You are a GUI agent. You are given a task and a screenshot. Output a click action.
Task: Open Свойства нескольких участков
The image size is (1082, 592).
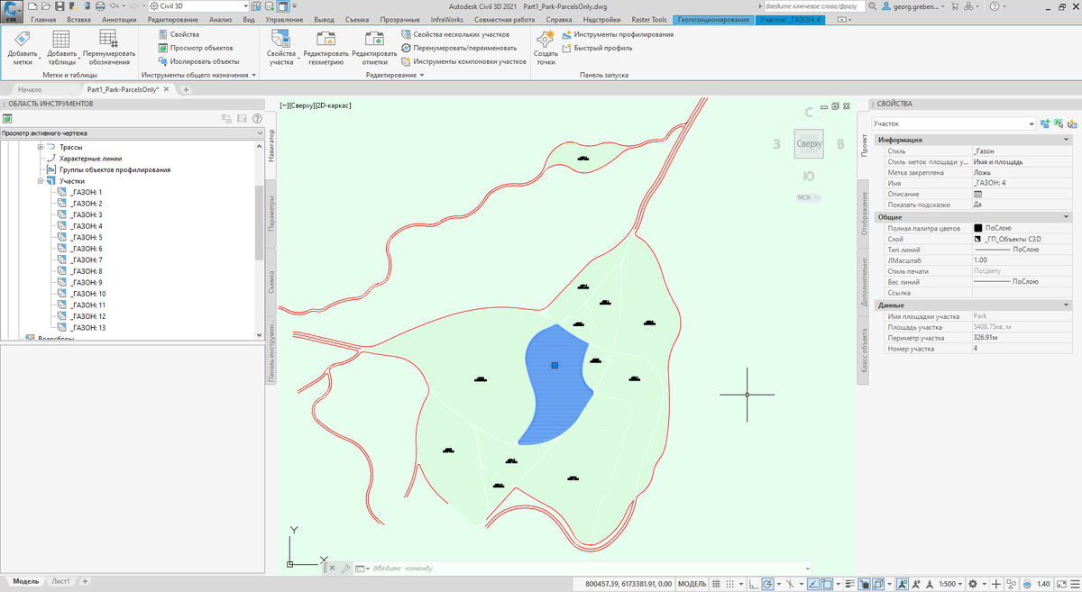coord(455,34)
